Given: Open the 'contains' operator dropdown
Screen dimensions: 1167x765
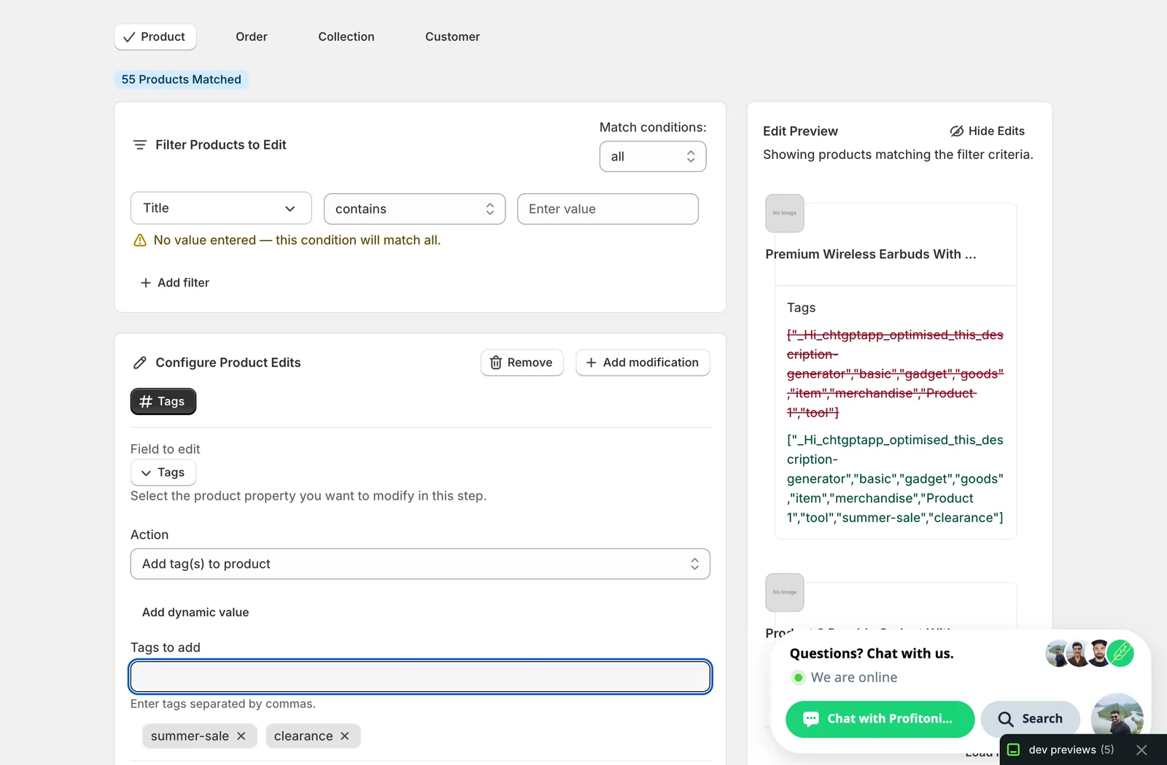Looking at the screenshot, I should (414, 209).
